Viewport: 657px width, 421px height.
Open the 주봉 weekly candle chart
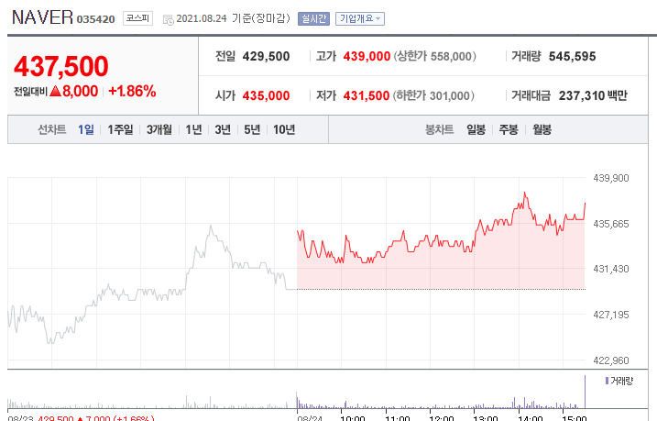tap(509, 129)
